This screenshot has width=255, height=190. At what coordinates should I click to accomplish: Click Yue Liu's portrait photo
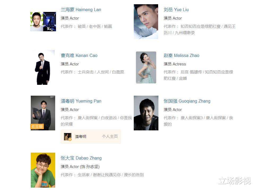tap(146, 21)
